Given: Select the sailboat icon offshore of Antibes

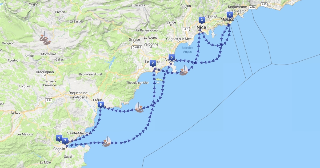Looking at the screenshot, I should pyautogui.click(x=184, y=70).
